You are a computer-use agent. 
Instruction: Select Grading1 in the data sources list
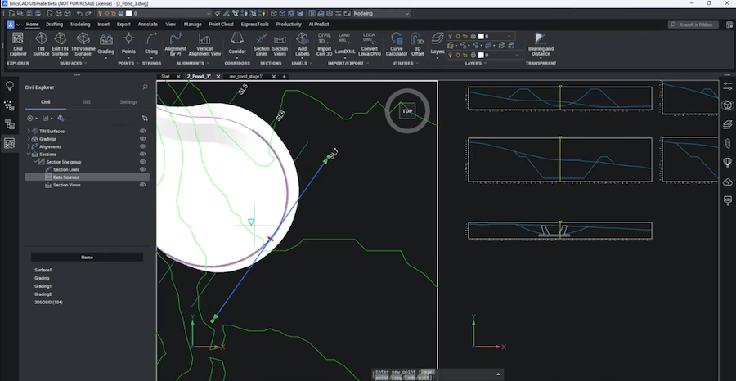[x=43, y=286]
